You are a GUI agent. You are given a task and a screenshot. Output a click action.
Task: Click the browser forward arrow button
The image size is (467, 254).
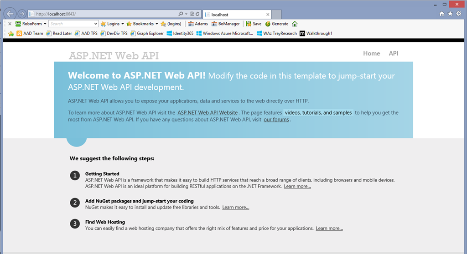click(x=22, y=14)
